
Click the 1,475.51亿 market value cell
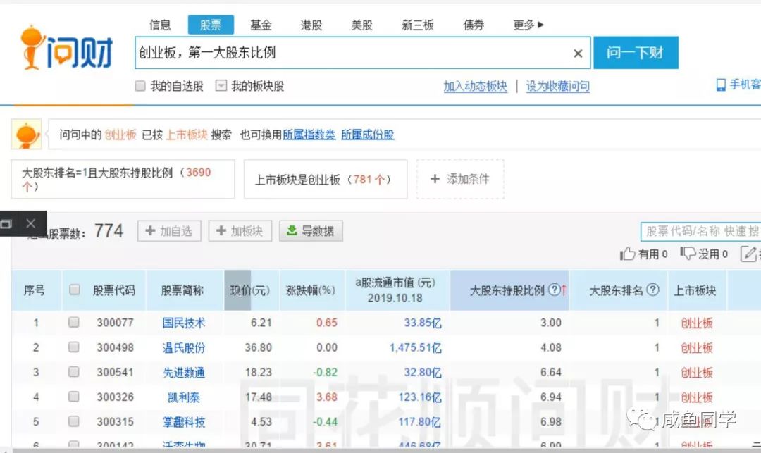pyautogui.click(x=416, y=347)
